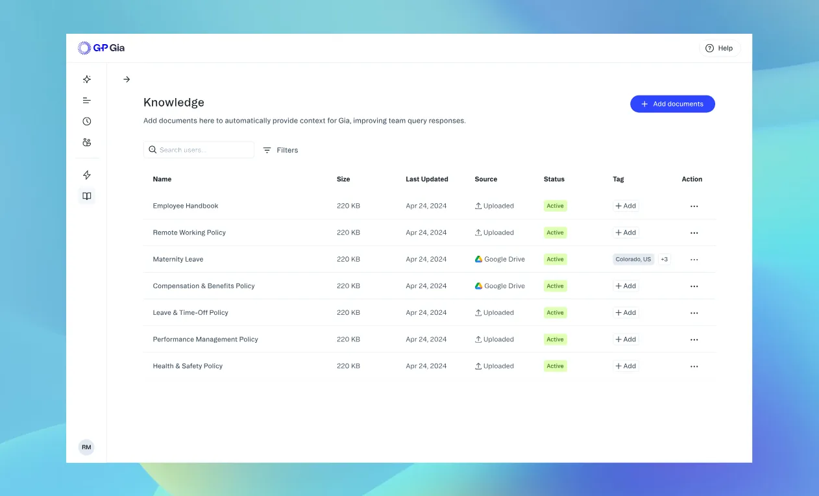Add a tag to Compensation & Benefits Policy
Viewport: 819px width, 496px height.
(626, 286)
